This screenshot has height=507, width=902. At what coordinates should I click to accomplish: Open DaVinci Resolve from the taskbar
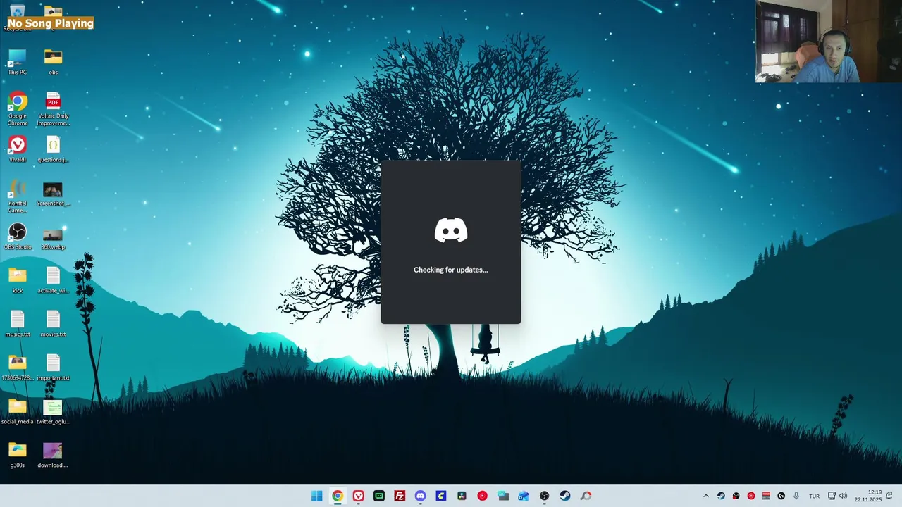pyautogui.click(x=462, y=496)
